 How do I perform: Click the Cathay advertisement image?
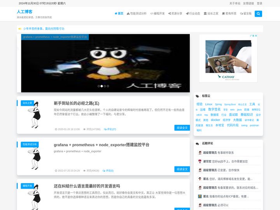pyautogui.click(x=228, y=57)
